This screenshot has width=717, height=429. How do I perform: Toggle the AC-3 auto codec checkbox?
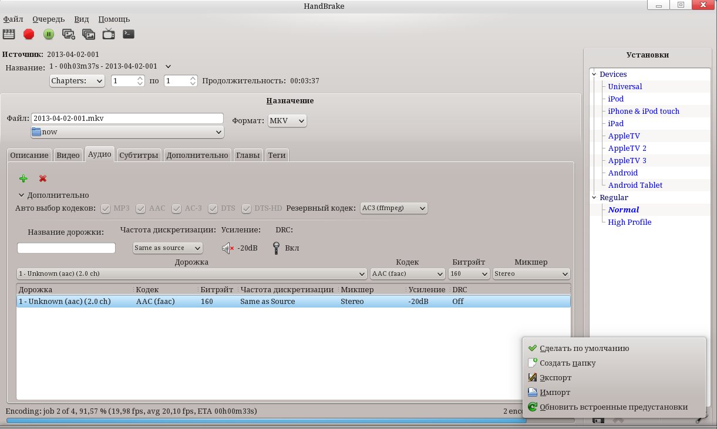pyautogui.click(x=176, y=208)
